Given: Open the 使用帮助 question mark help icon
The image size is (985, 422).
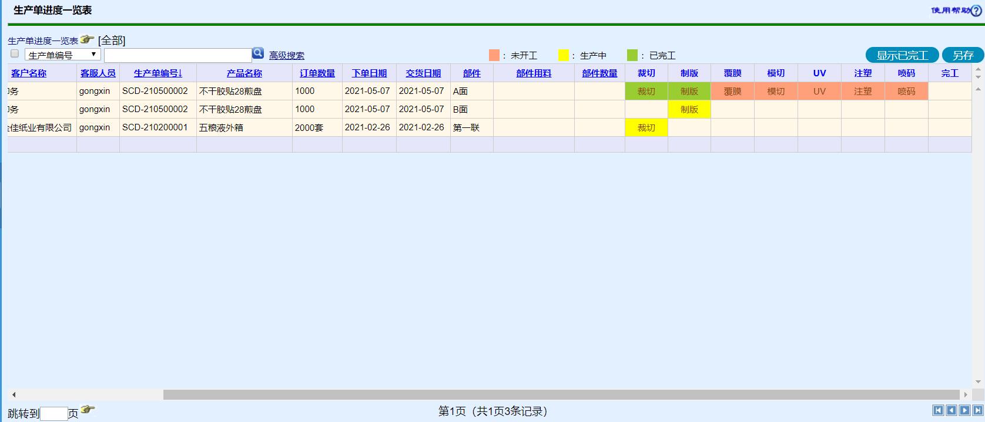Looking at the screenshot, I should click(976, 11).
